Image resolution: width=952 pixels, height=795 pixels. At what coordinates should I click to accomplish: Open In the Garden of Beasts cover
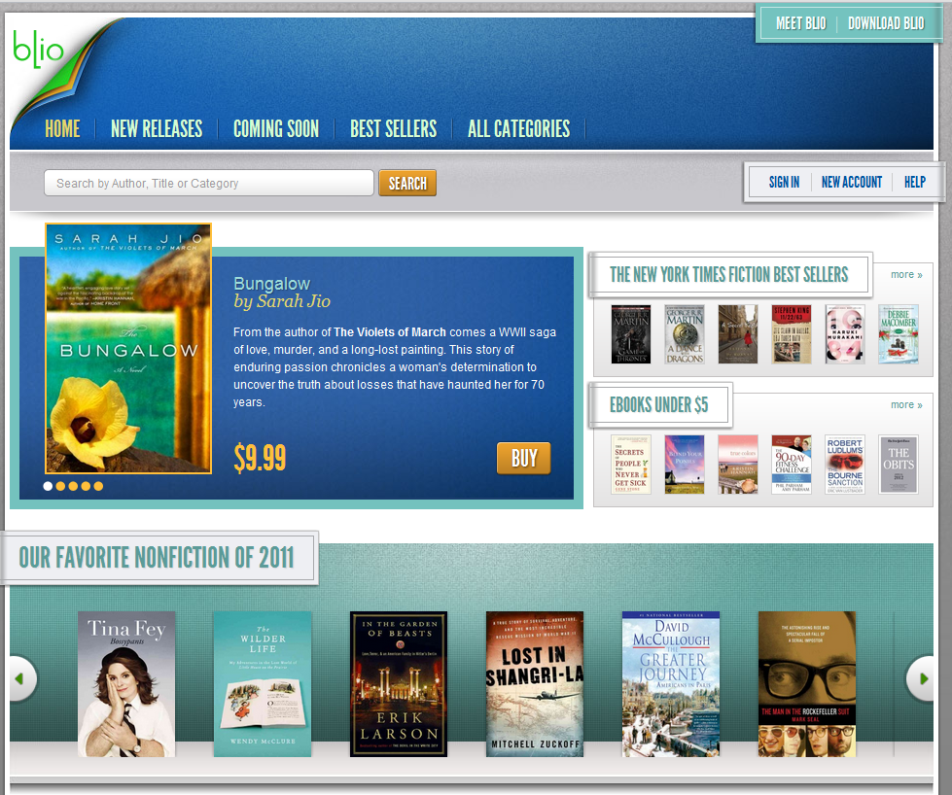pos(399,684)
